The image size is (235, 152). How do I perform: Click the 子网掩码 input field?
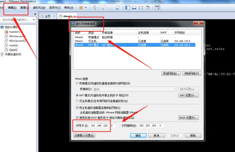[x=151, y=126]
